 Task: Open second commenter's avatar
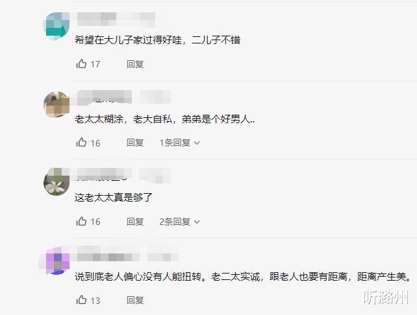57,104
